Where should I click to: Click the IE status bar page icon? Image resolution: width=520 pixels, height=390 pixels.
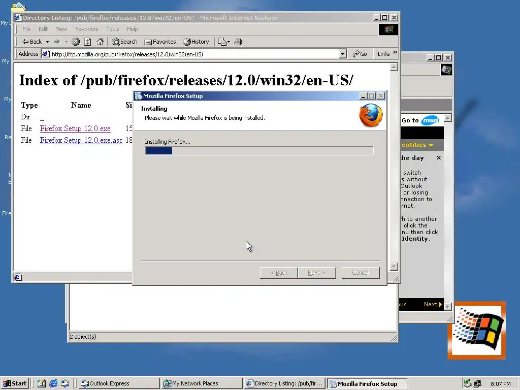click(x=18, y=277)
